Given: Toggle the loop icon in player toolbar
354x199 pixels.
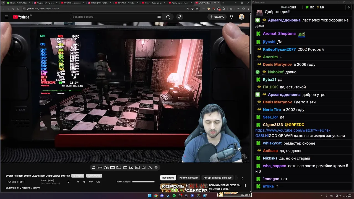Looking at the screenshot, I should (94, 167).
